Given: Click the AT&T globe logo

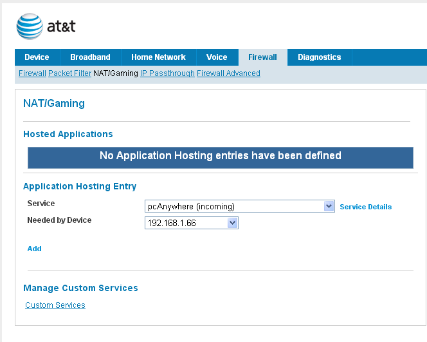Looking at the screenshot, I should (30, 26).
